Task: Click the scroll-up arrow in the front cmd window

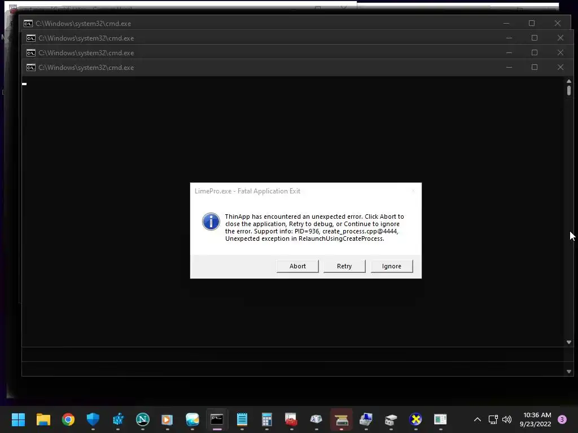Action: point(569,81)
